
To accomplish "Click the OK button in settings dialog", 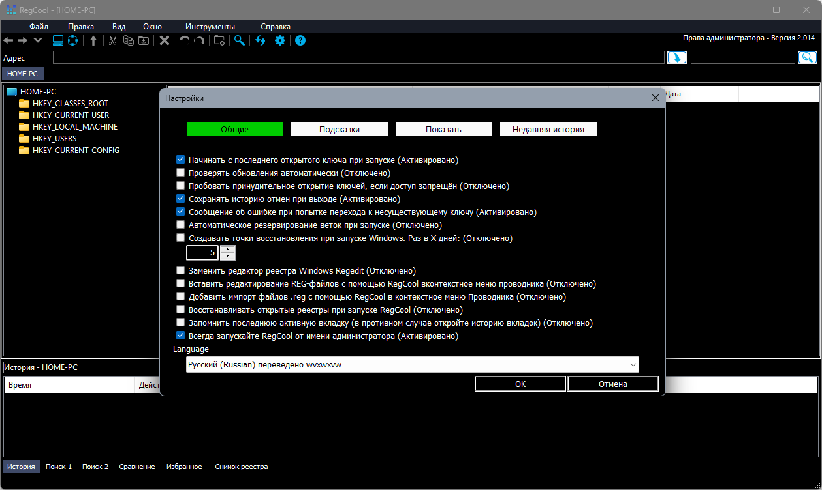I will point(520,384).
